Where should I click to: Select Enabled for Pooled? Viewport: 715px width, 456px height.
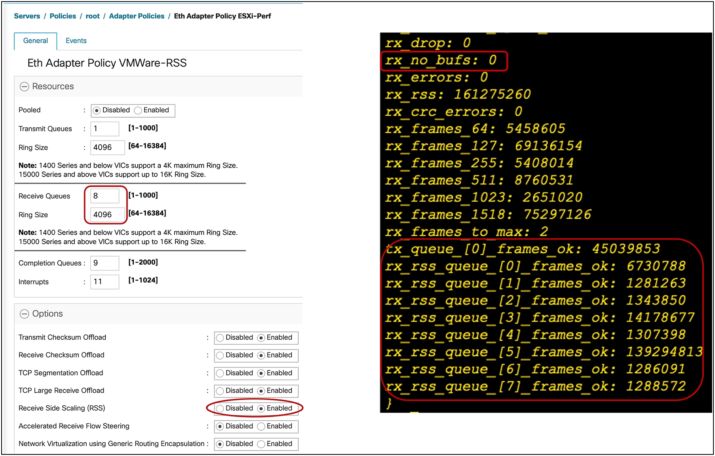138,110
